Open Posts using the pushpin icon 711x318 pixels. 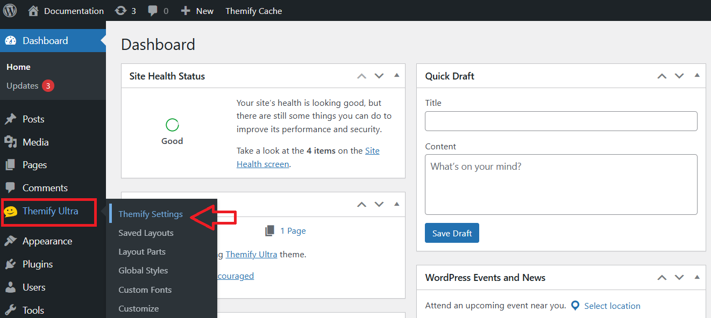[11, 119]
